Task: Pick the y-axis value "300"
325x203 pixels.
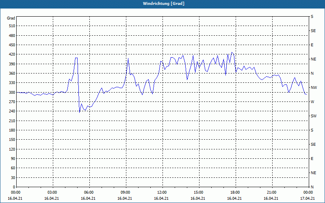Action: [12, 93]
